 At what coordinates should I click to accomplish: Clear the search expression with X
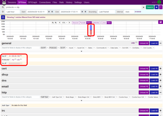143,7
